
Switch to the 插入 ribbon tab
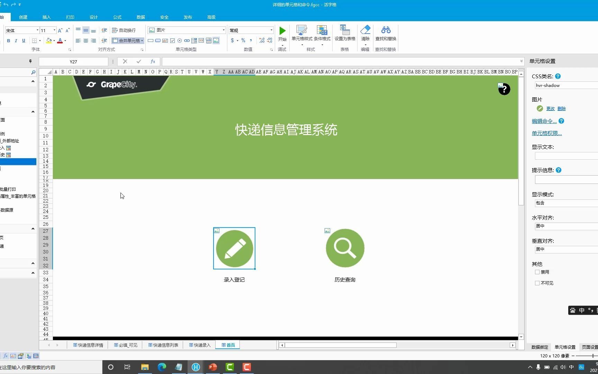tap(46, 17)
